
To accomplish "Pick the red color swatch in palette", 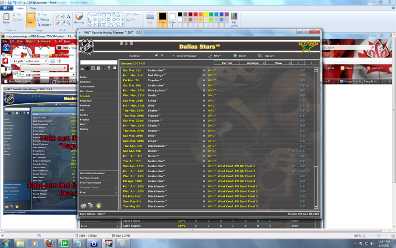I will click(x=196, y=14).
